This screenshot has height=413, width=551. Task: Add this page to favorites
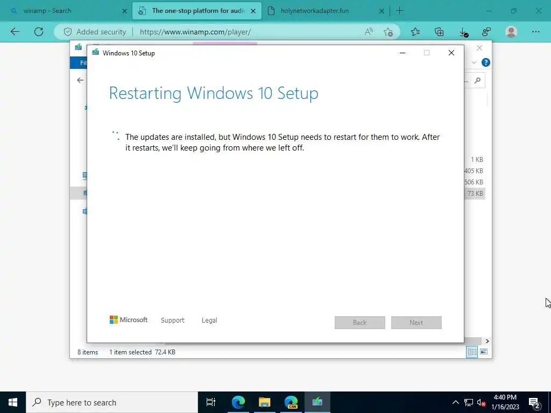(x=388, y=32)
